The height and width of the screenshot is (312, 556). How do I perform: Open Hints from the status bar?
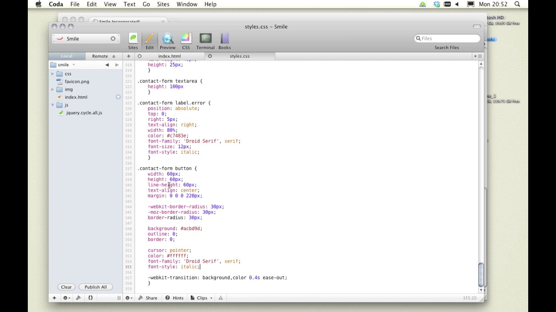tap(174, 298)
